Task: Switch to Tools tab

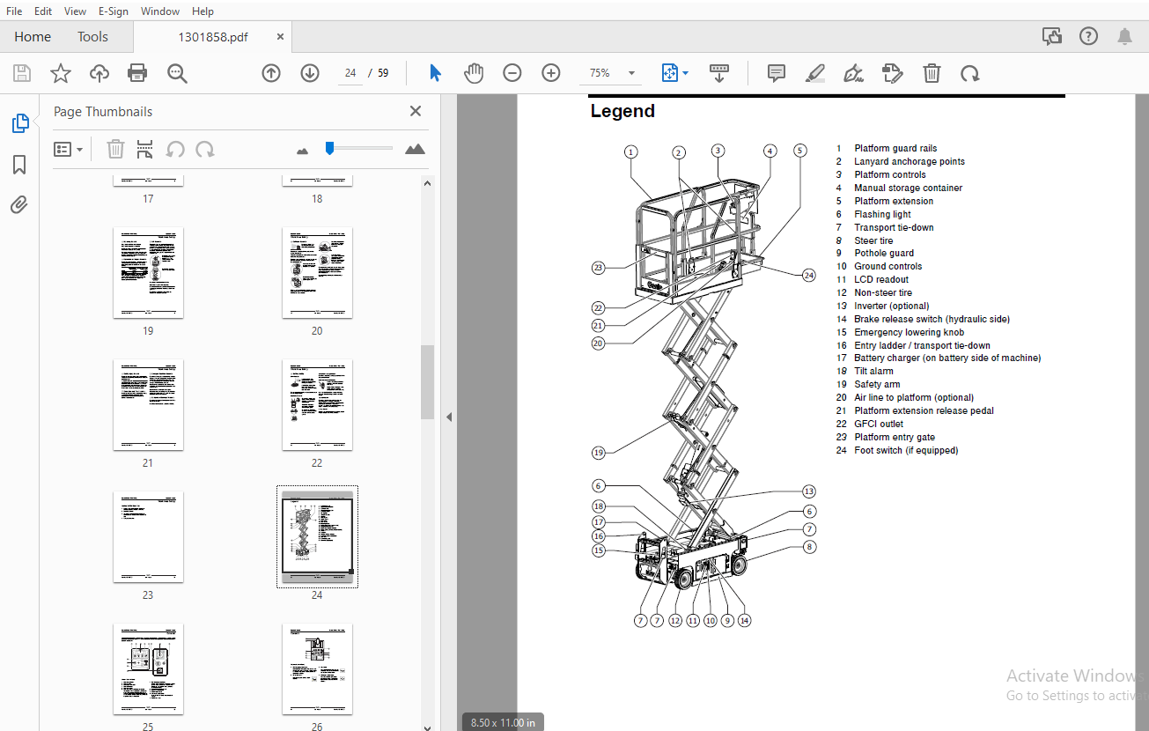Action: point(92,37)
